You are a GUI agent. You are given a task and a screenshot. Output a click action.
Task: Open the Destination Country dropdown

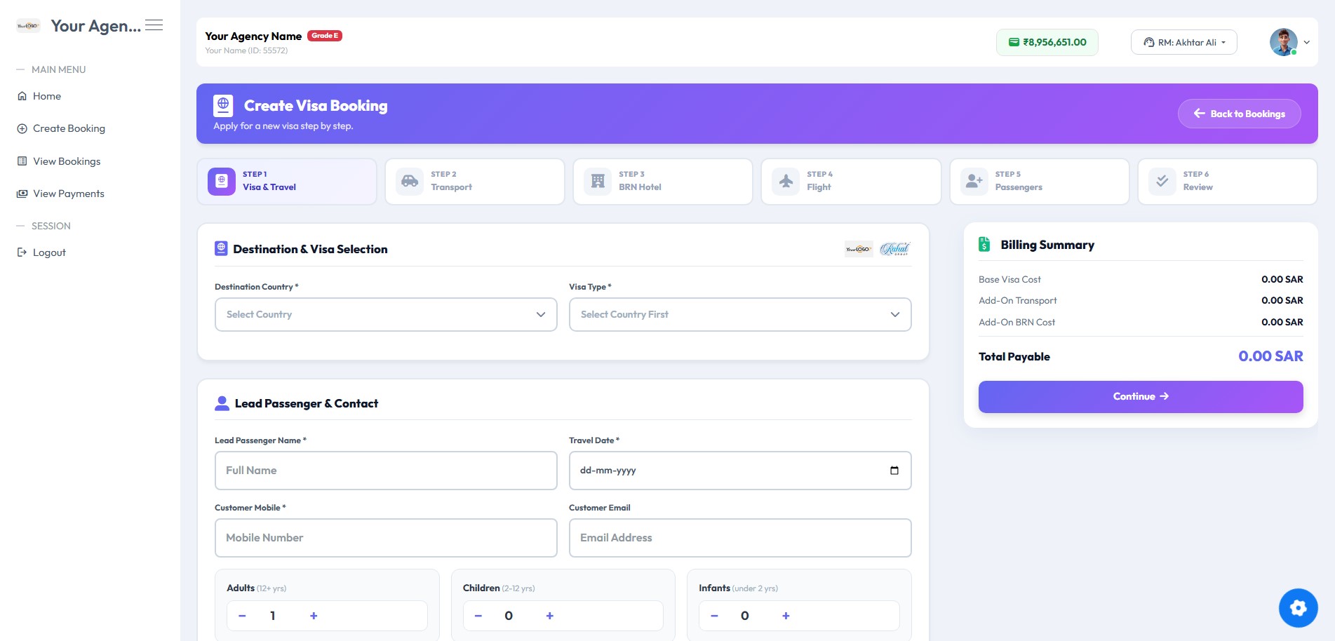coord(386,314)
